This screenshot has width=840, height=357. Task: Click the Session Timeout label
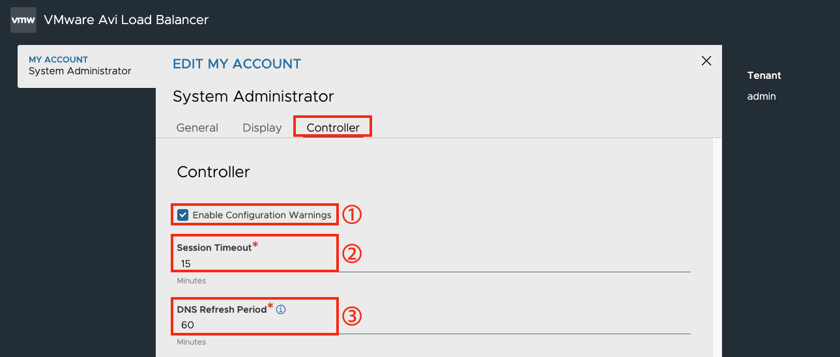pos(214,248)
